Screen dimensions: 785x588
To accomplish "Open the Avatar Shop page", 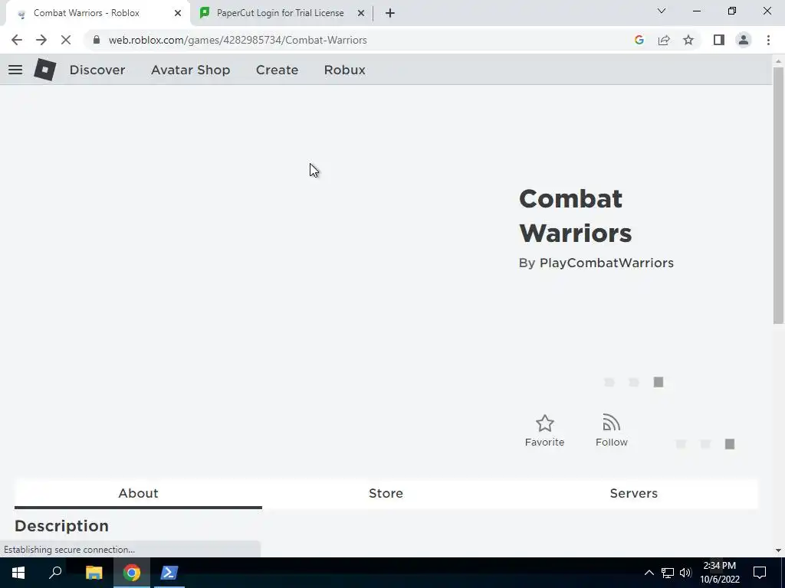I will [190, 70].
